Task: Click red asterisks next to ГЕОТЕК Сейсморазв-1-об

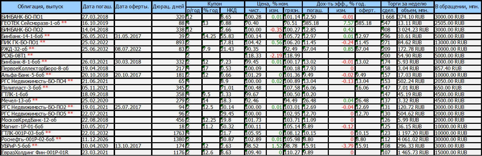Action: pyautogui.click(x=64, y=23)
